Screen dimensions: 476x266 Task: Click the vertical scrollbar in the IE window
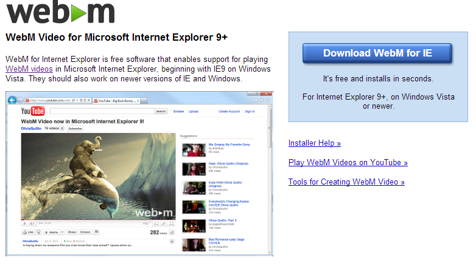click(x=269, y=179)
